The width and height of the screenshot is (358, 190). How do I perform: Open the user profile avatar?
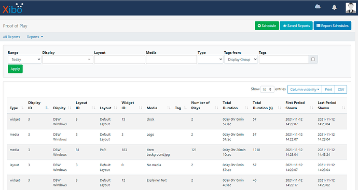coord(350,8)
